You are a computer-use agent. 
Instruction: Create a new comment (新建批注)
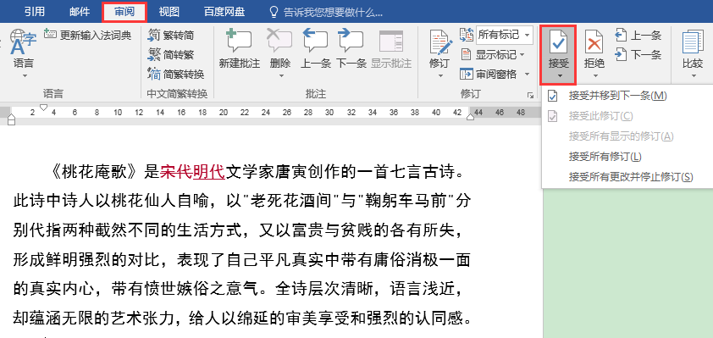[x=239, y=48]
